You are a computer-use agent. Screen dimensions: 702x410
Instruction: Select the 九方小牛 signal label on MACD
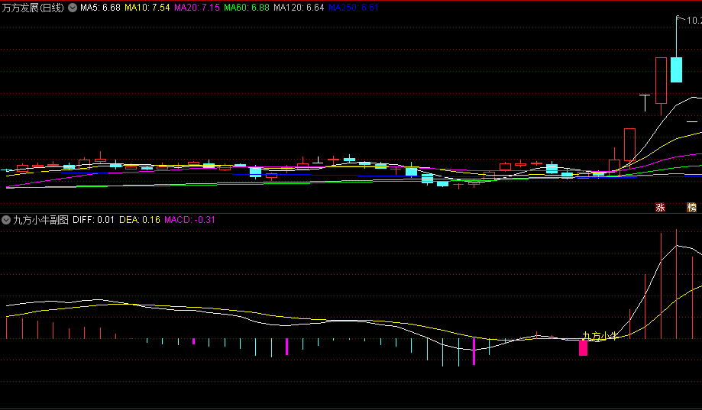[599, 335]
